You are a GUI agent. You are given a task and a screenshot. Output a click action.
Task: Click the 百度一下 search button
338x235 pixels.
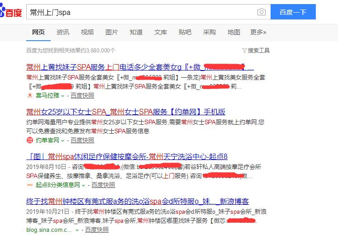click(x=293, y=12)
